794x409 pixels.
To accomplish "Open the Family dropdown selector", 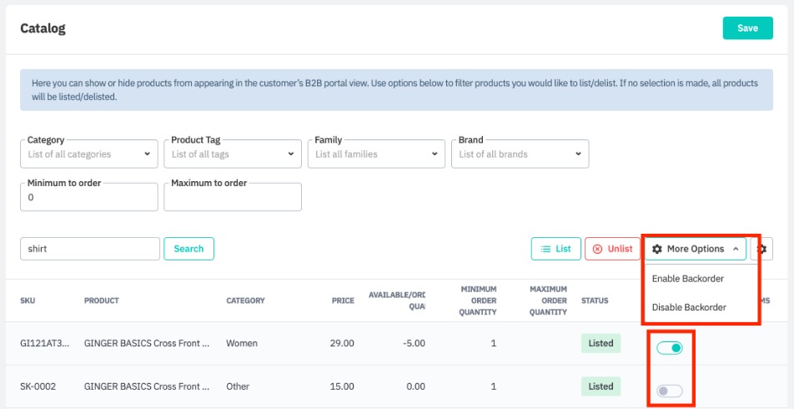I will 375,154.
